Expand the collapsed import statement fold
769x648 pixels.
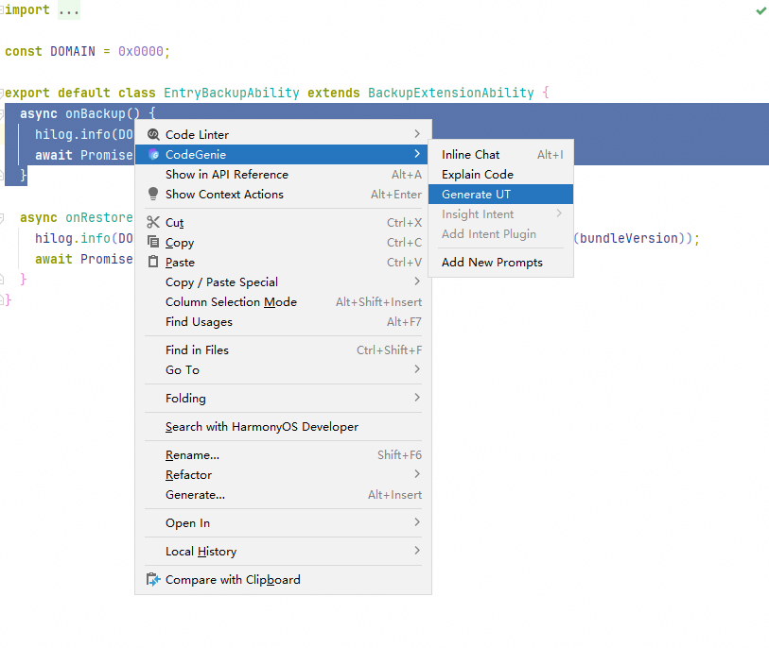click(x=68, y=10)
